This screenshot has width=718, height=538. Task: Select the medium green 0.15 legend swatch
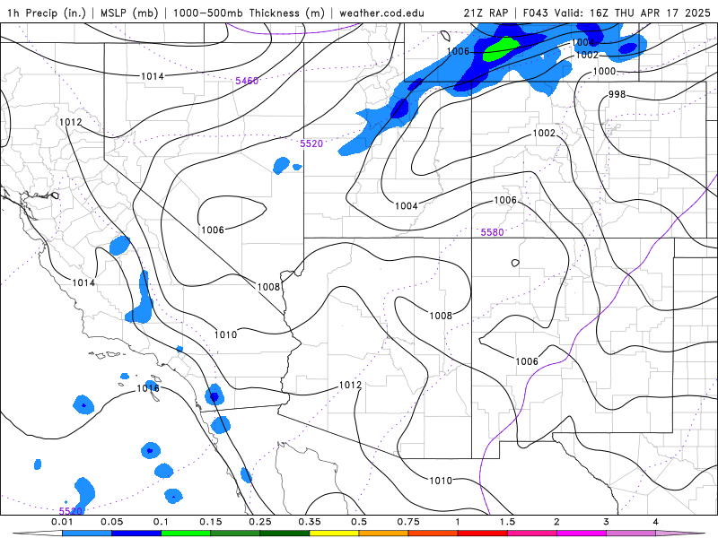pyautogui.click(x=235, y=534)
